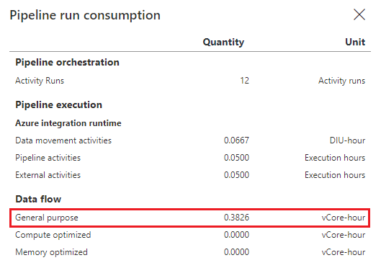Select the Compute optimized row label

(x=53, y=235)
